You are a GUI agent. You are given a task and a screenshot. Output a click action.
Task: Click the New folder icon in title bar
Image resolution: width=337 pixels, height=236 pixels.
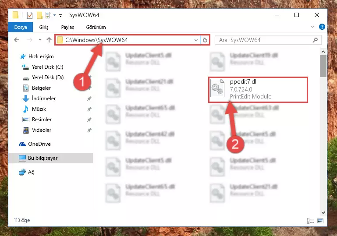point(39,15)
